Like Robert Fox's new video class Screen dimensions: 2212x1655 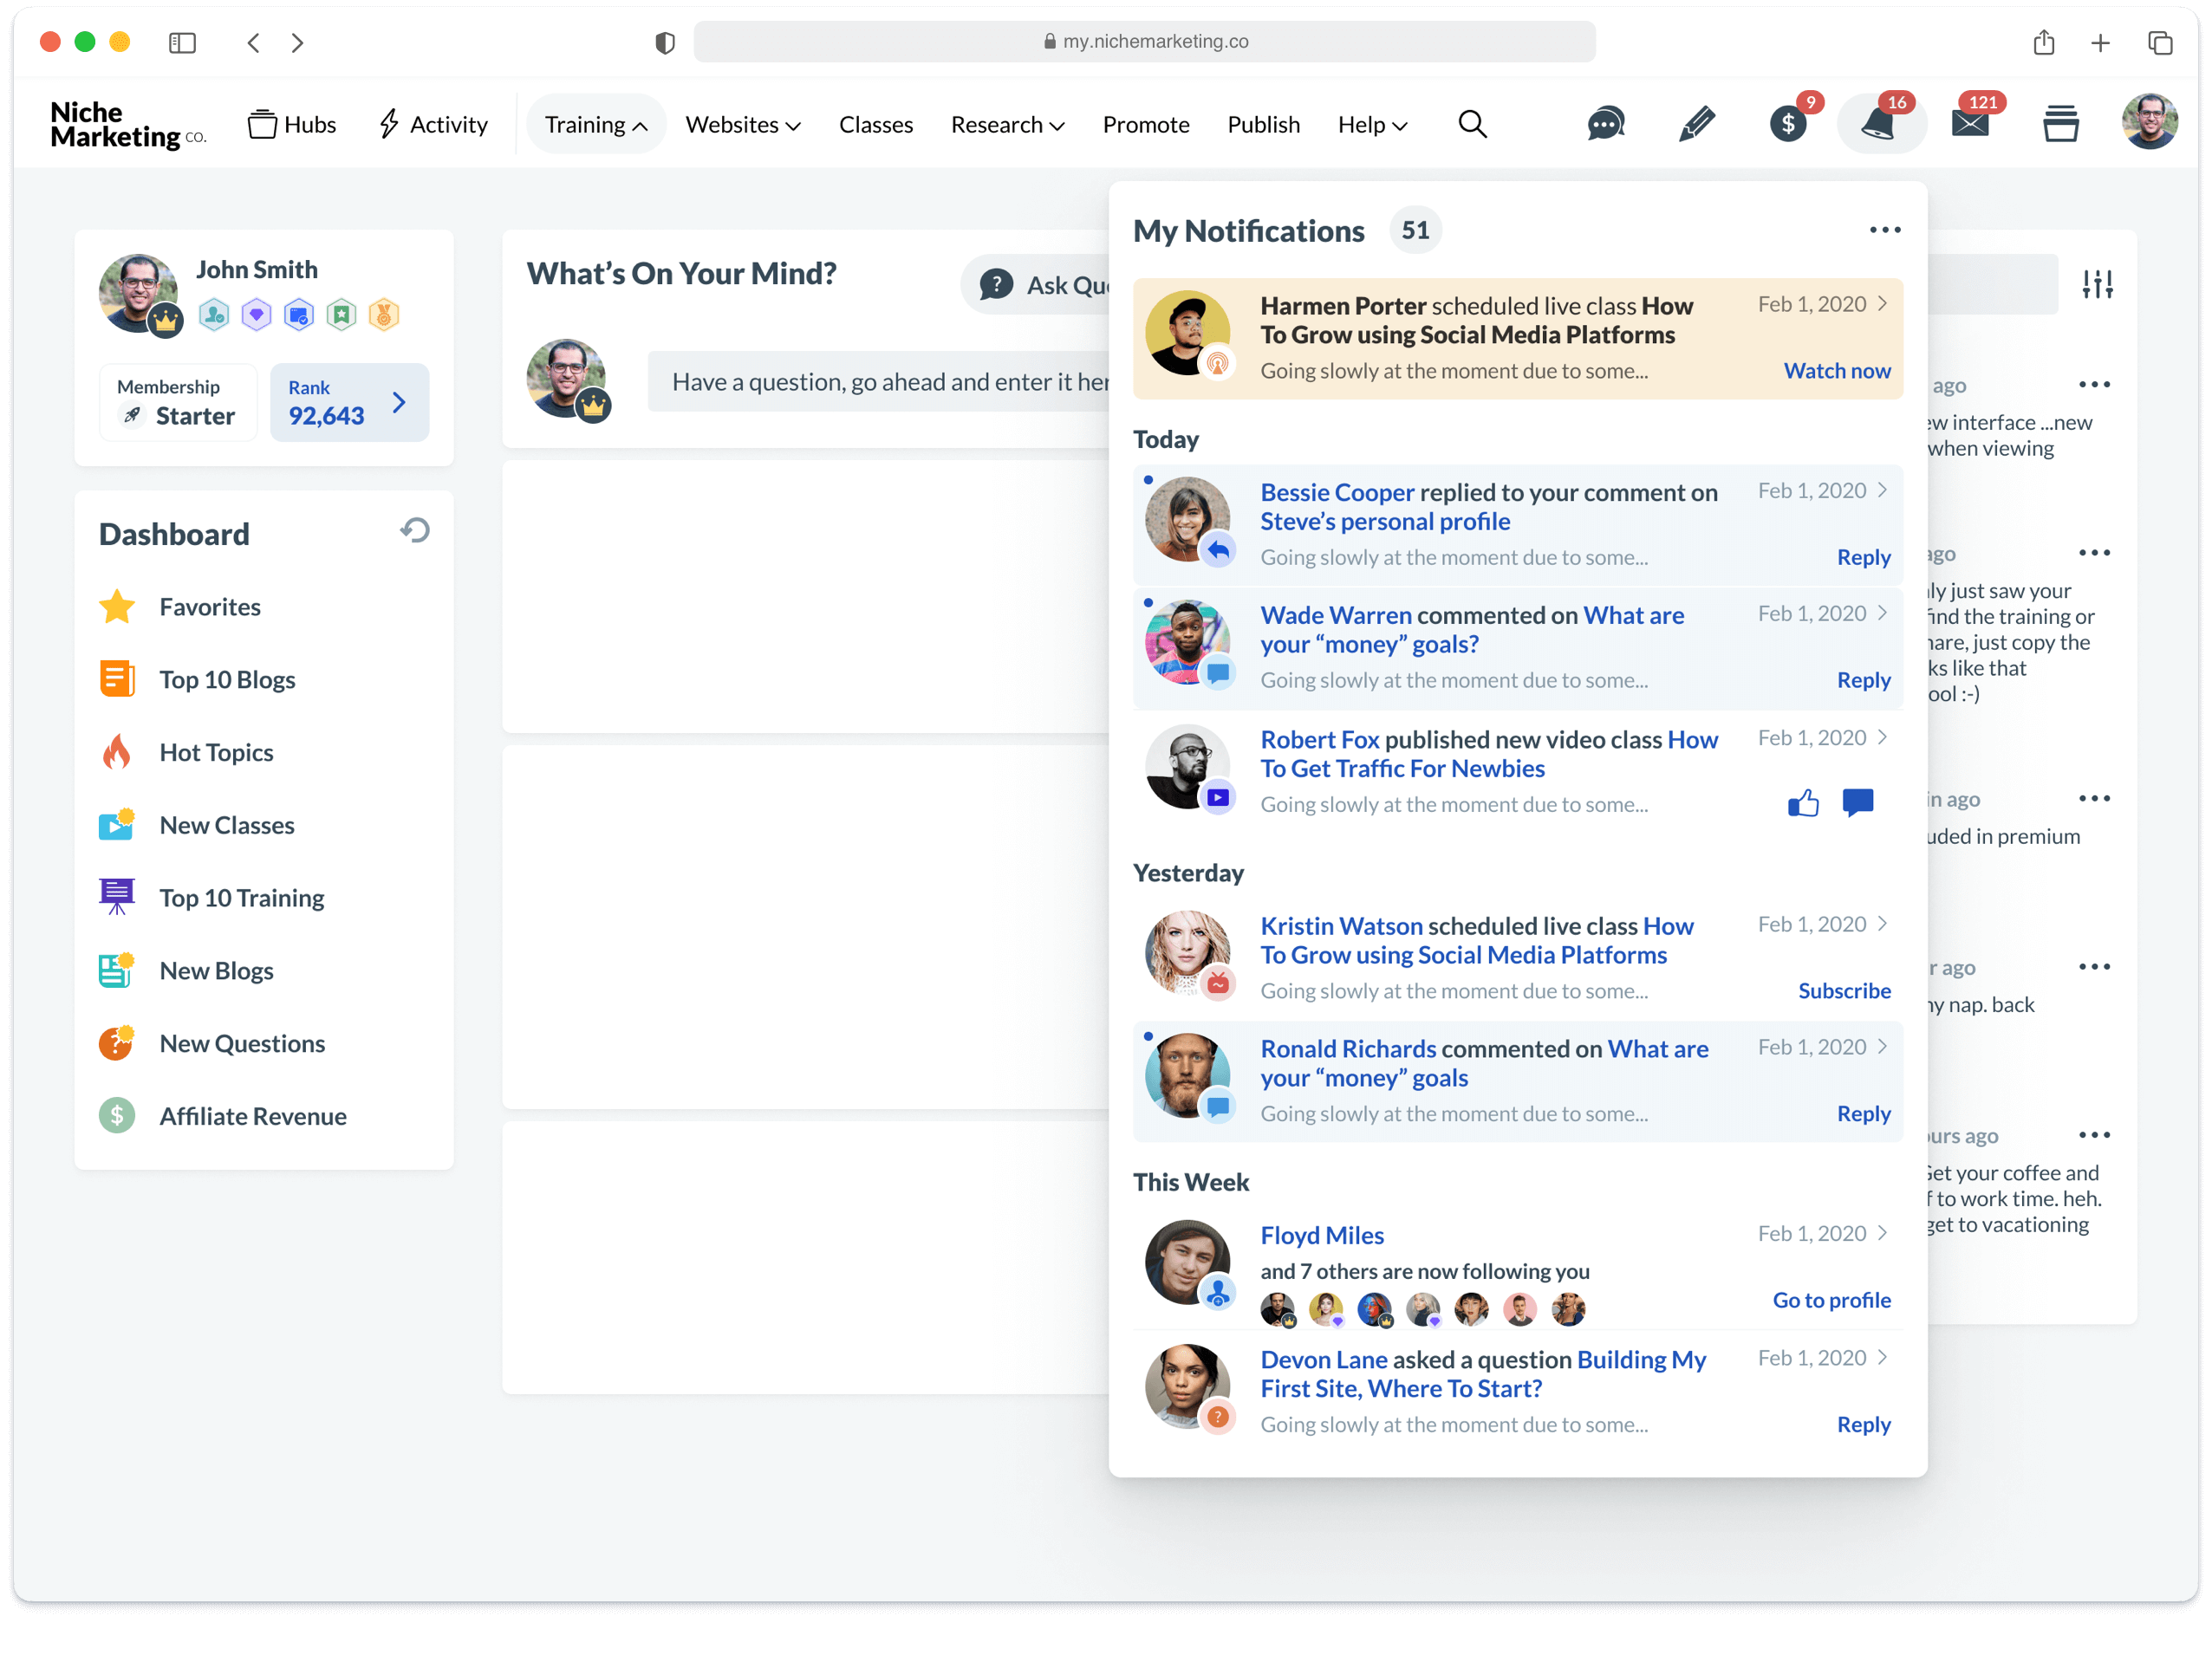[x=1803, y=802]
